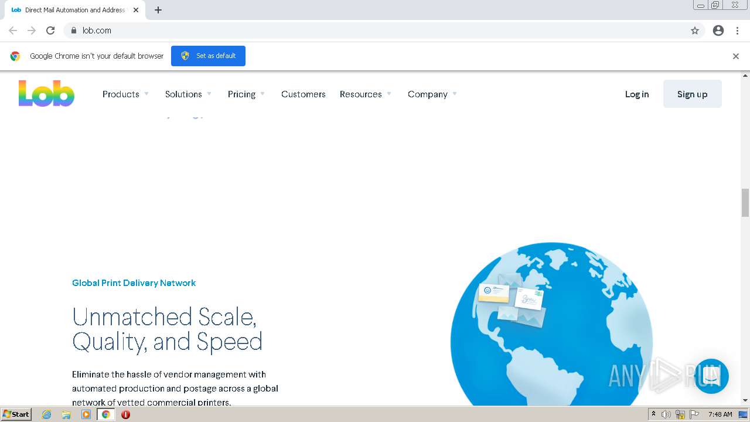Expand the Solutions dropdown menu
Screen dimensions: 750x422
point(188,94)
